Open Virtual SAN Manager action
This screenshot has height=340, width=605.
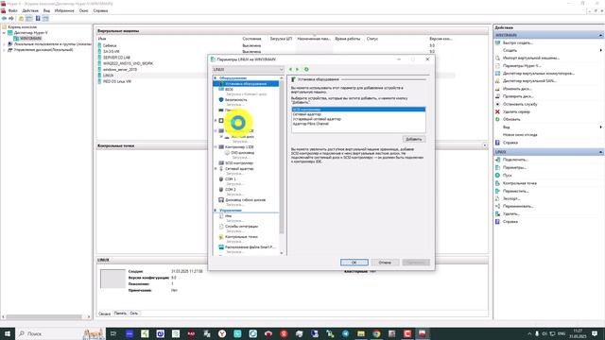(529, 81)
